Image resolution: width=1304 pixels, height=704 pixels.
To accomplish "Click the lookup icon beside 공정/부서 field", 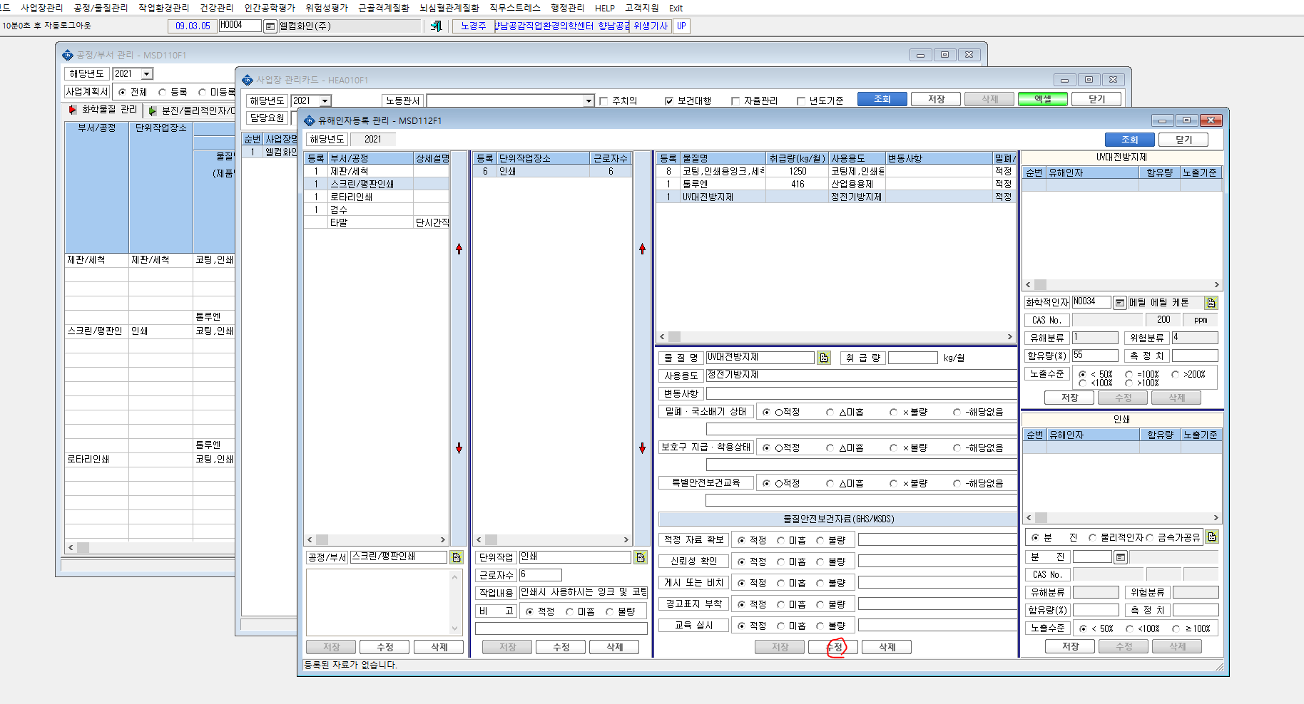I will (x=457, y=557).
